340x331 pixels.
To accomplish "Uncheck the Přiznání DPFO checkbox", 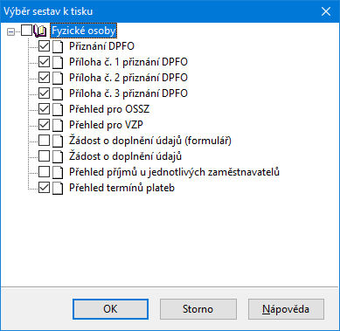I will pyautogui.click(x=45, y=46).
